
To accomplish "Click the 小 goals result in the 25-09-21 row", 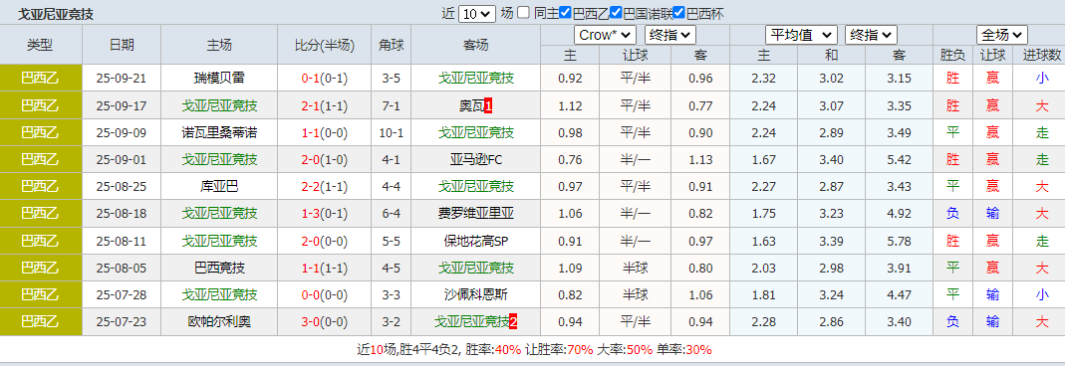I will point(1042,78).
